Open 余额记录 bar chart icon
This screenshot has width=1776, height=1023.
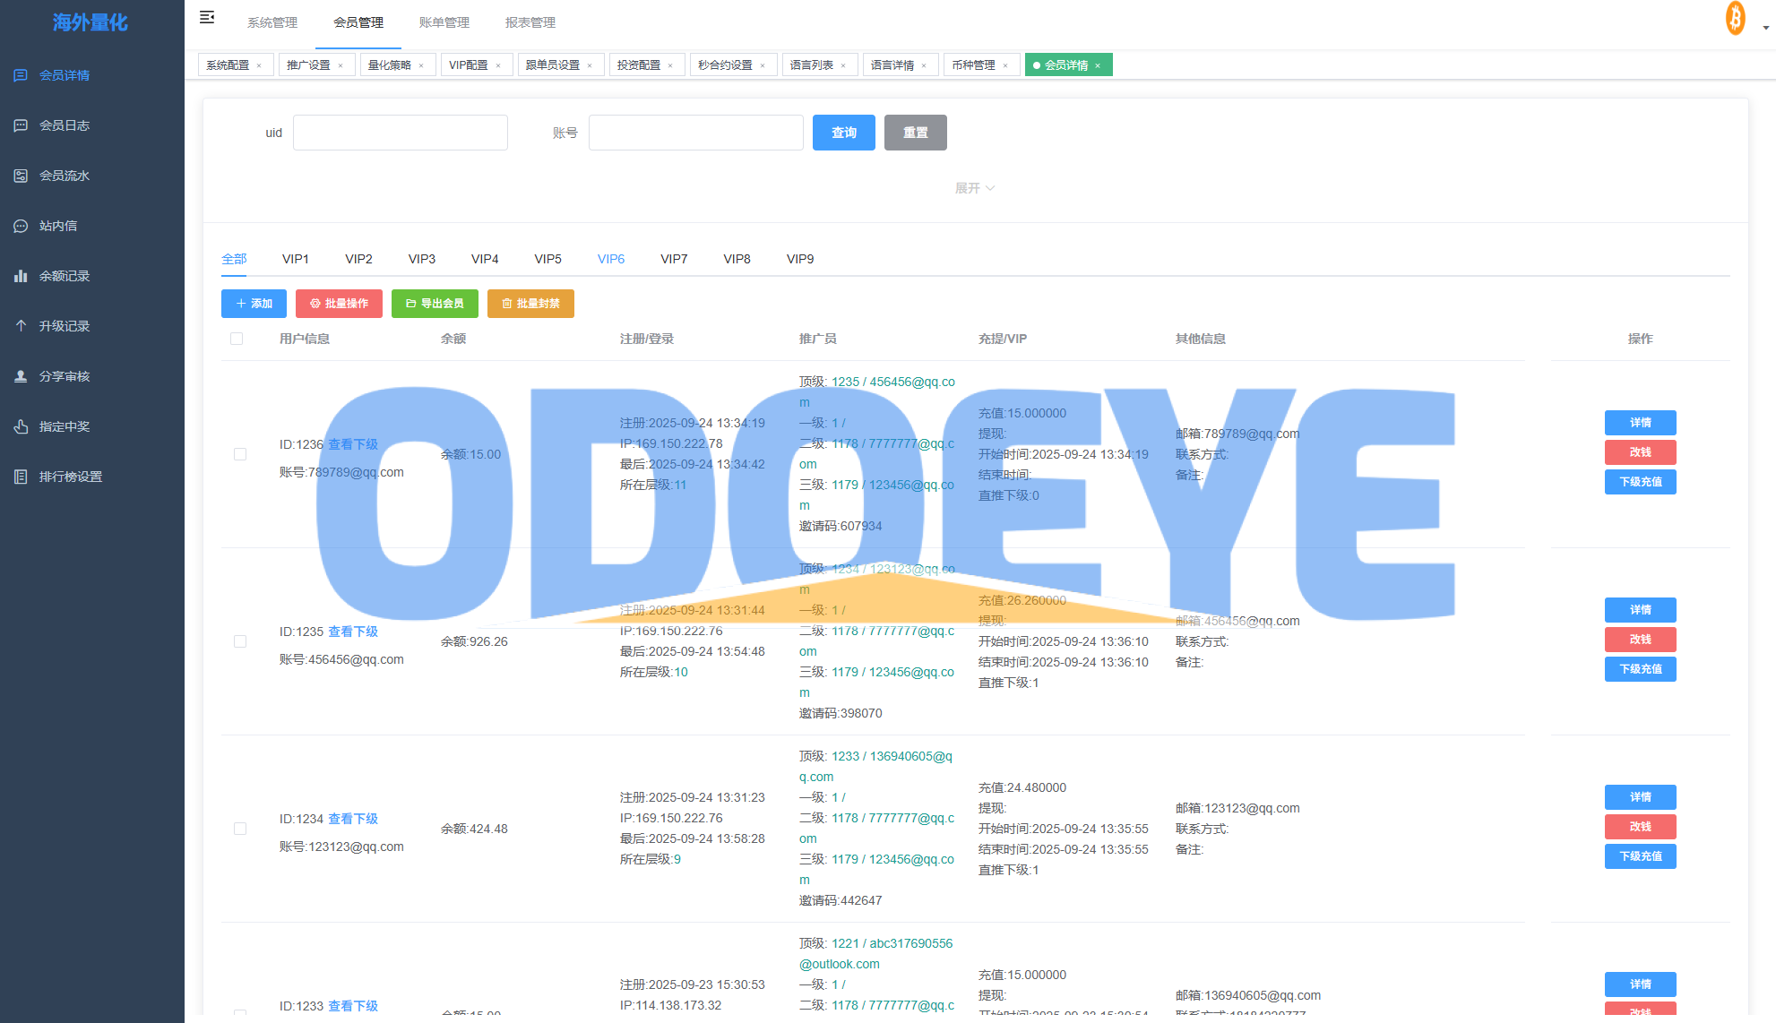click(21, 276)
